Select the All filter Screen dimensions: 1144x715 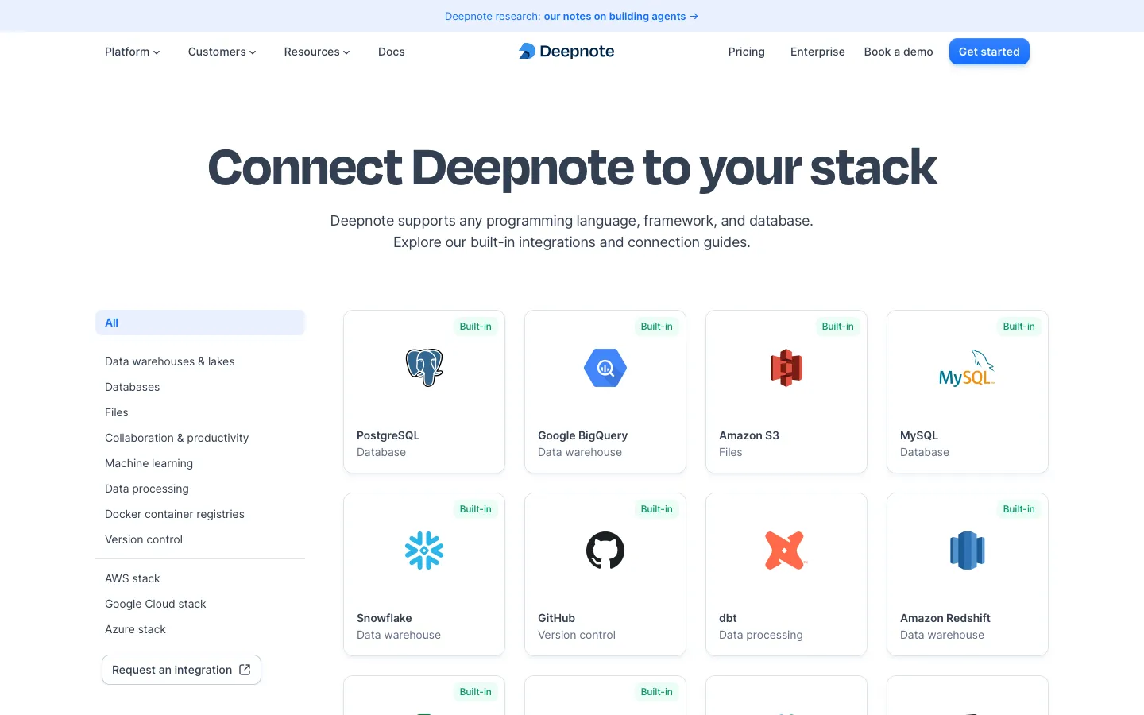[x=200, y=323]
